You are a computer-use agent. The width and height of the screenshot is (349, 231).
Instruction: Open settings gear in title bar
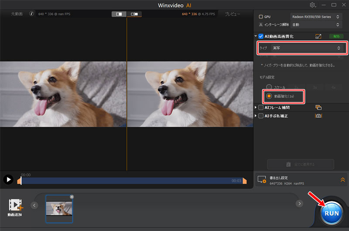(312, 5)
